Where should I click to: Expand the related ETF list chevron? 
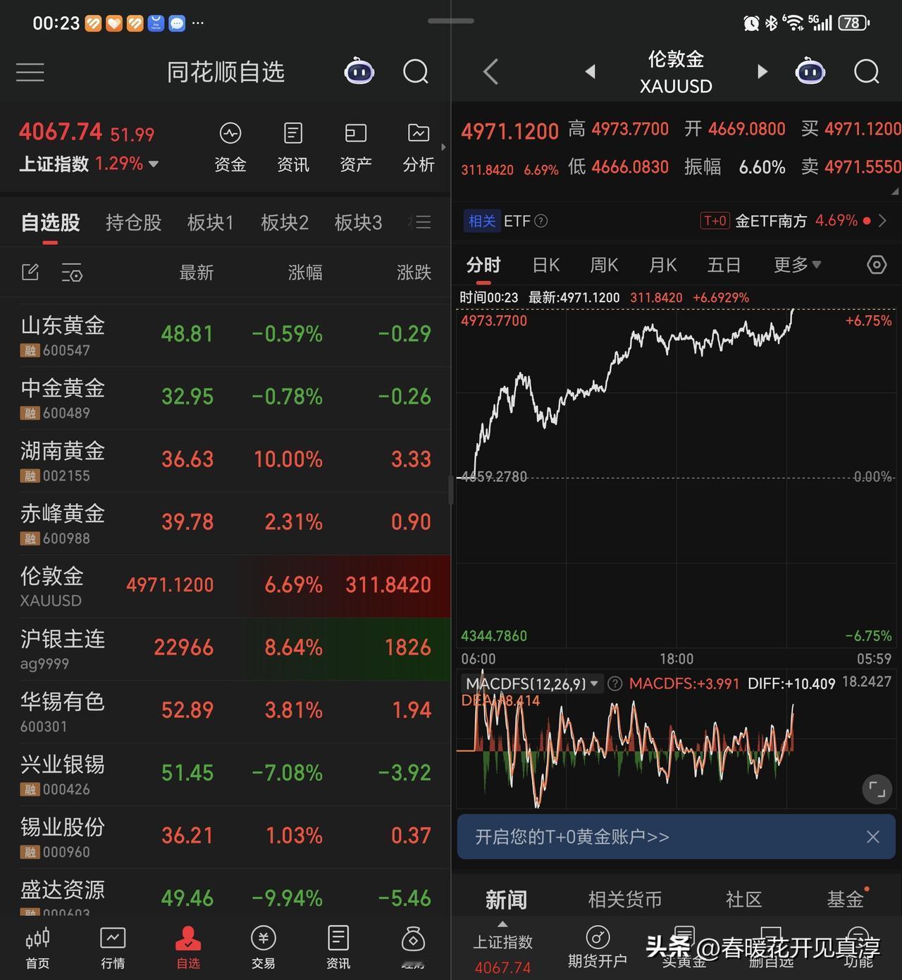click(882, 221)
